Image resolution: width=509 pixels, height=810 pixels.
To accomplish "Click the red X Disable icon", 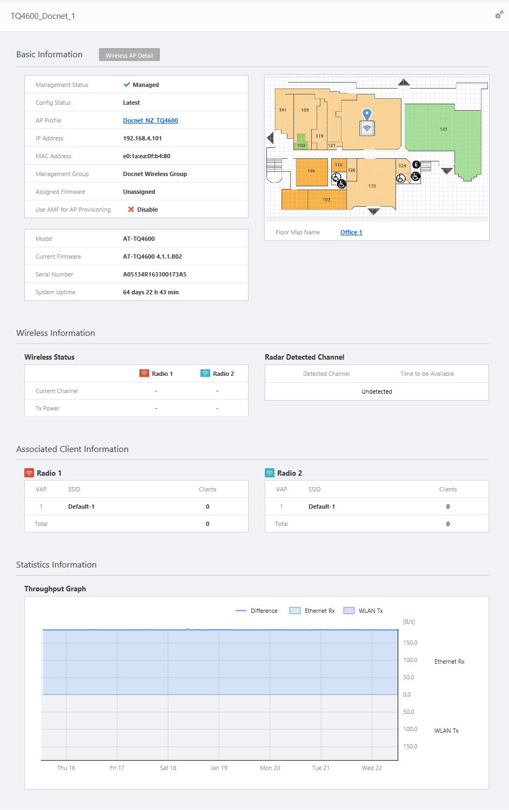I will click(x=131, y=210).
